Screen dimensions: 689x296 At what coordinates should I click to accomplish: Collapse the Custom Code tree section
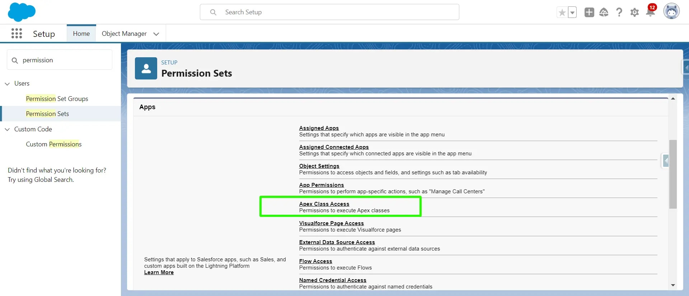(x=7, y=130)
